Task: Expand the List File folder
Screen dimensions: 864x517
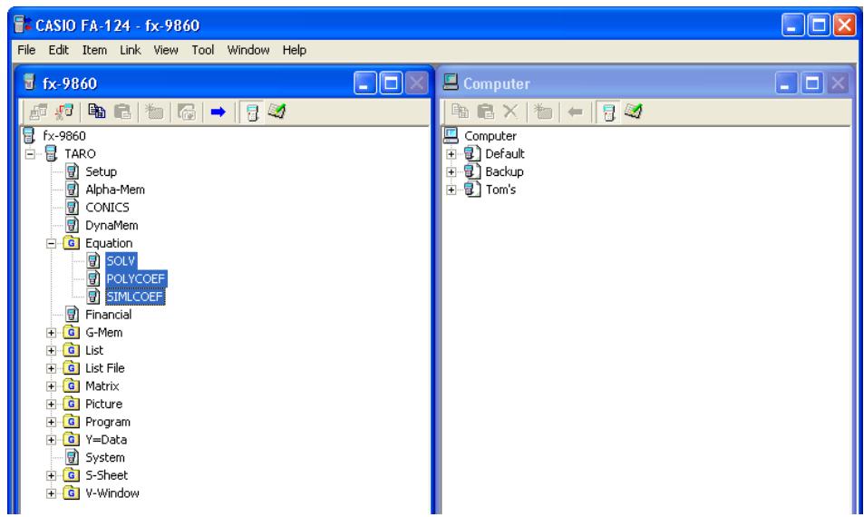Action: point(52,368)
